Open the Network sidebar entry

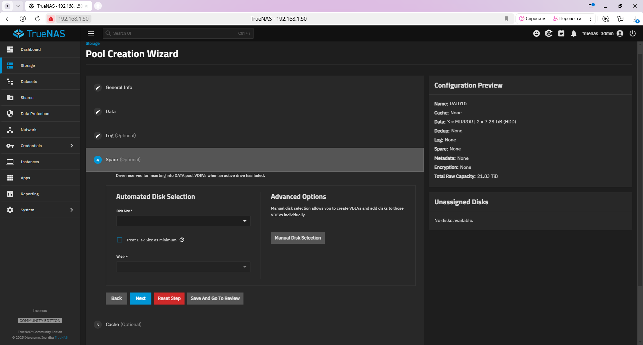tap(40, 130)
